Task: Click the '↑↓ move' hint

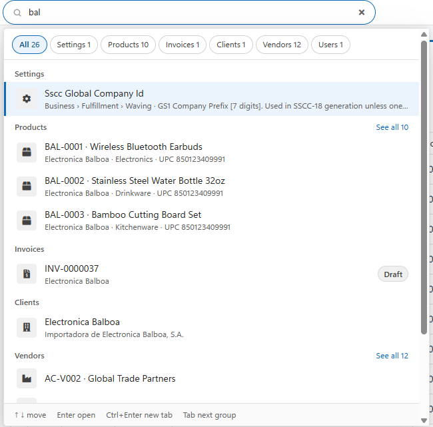Action: click(x=31, y=415)
